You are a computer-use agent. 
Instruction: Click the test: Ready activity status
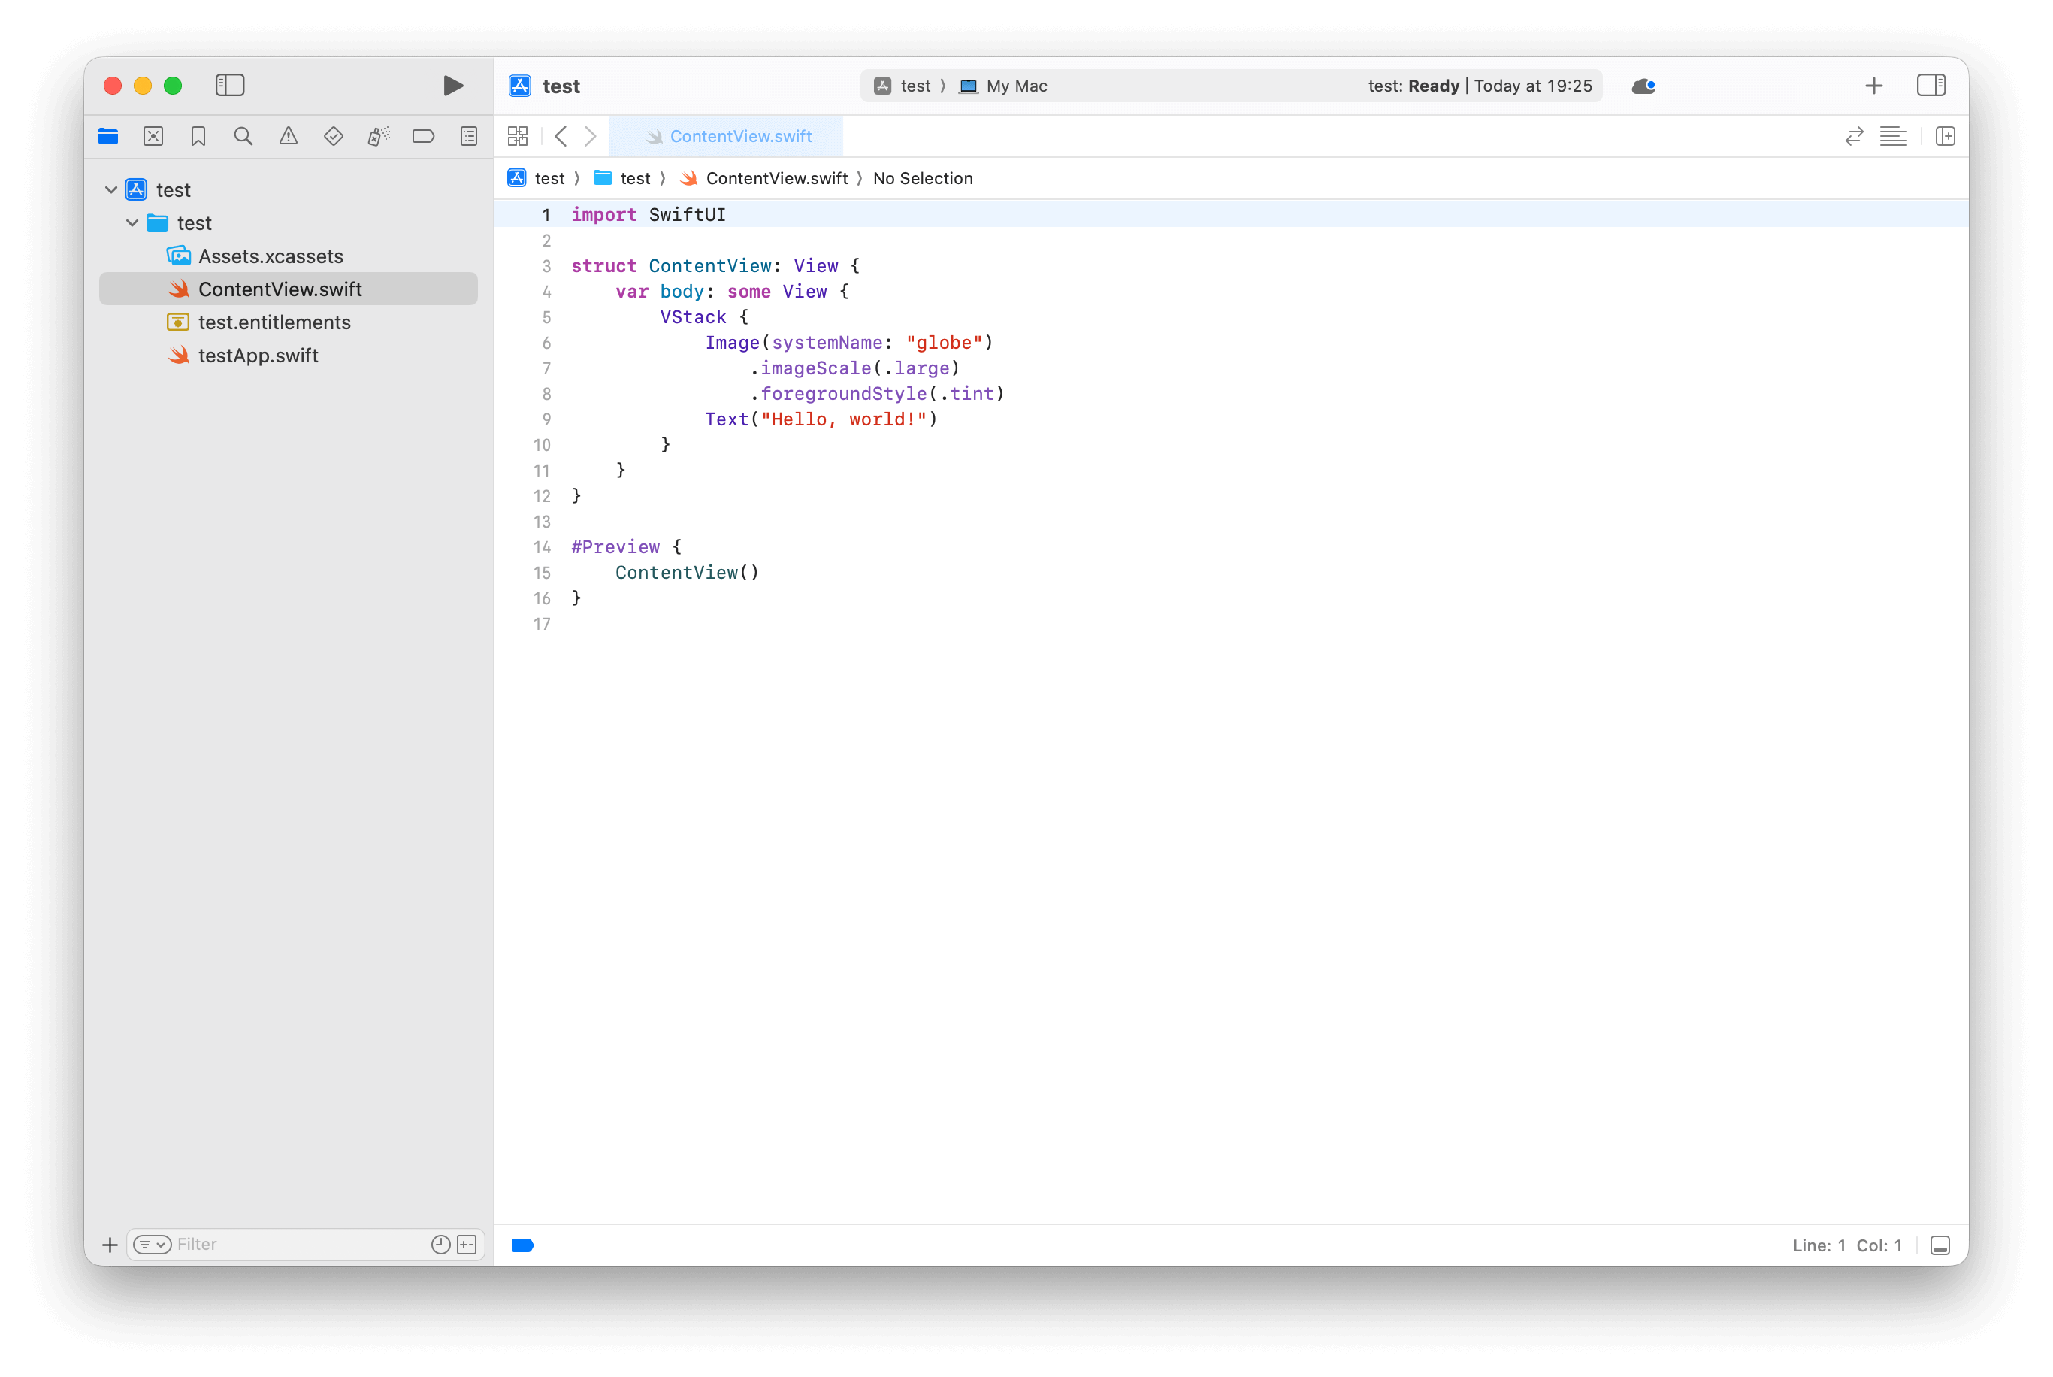pyautogui.click(x=1480, y=86)
